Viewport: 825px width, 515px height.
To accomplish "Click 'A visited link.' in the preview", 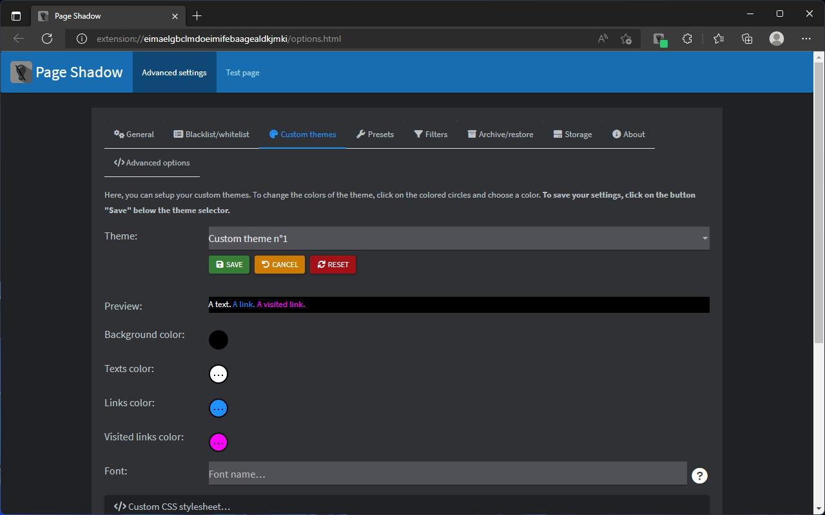I will [281, 304].
